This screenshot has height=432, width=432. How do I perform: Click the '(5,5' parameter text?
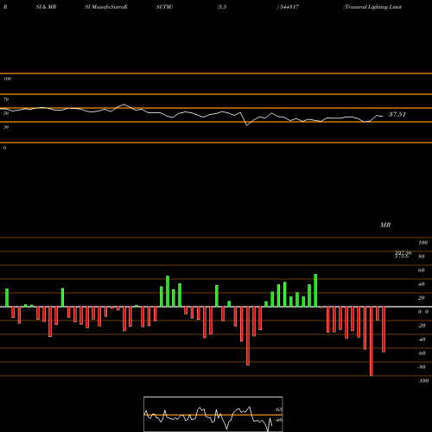click(222, 7)
